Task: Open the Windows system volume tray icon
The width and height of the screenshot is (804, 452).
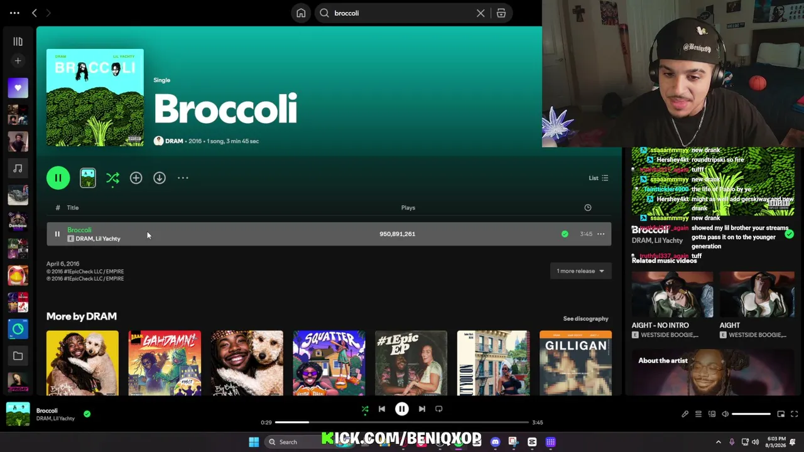Action: click(755, 442)
